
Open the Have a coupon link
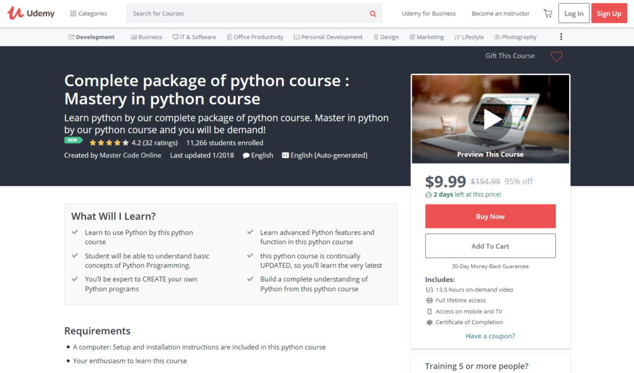490,336
